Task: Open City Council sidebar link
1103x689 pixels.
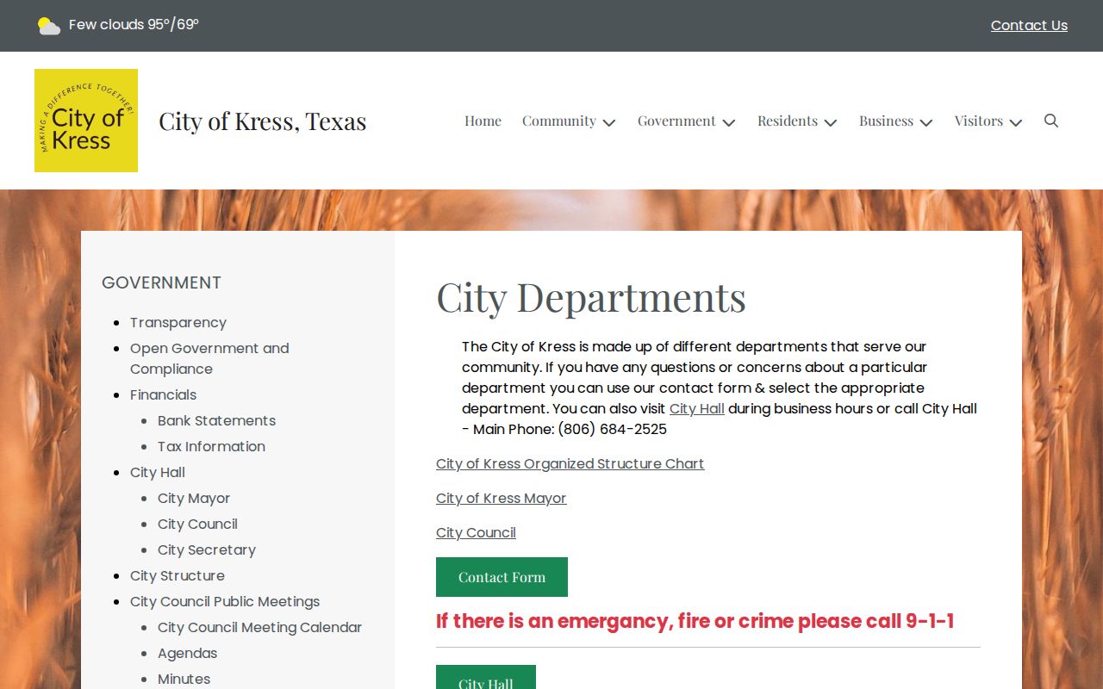Action: pyautogui.click(x=197, y=524)
